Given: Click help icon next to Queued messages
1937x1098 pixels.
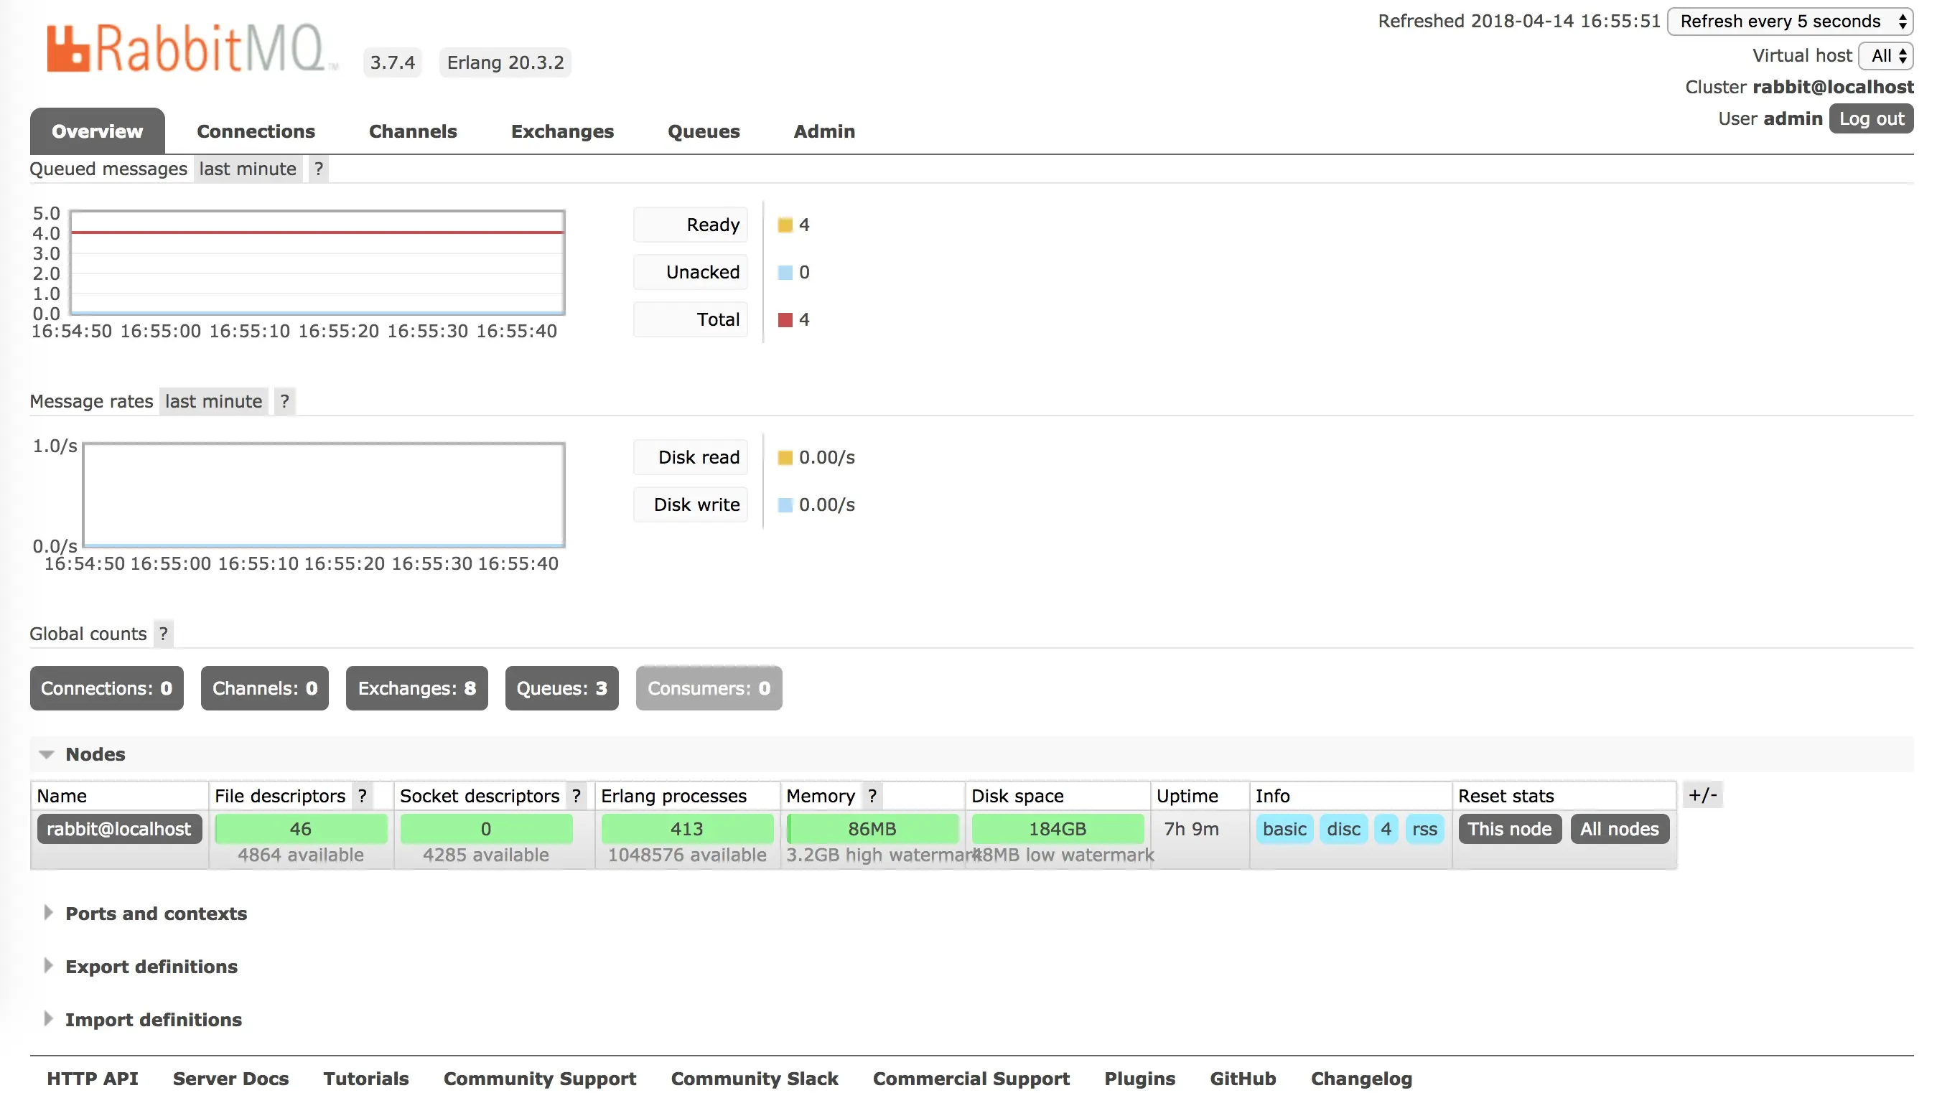Looking at the screenshot, I should coord(318,169).
